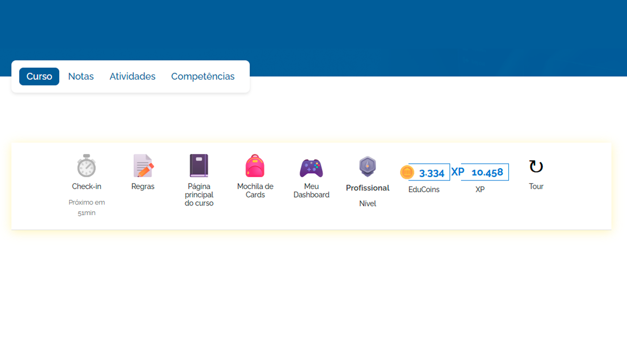Click the "Página principal do curso" label

coord(199,195)
